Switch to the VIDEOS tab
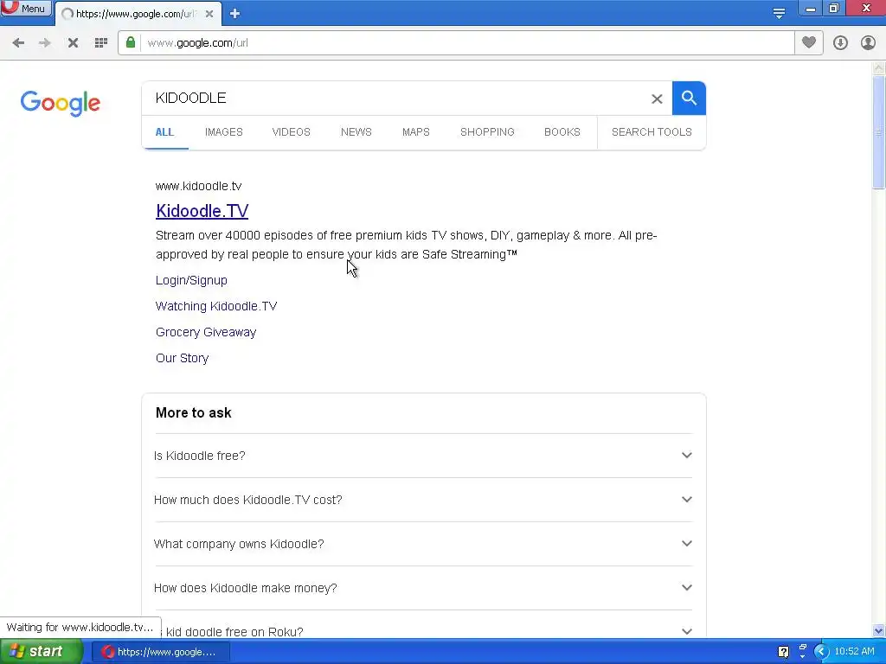Screen dimensions: 886x664 pos(291,132)
